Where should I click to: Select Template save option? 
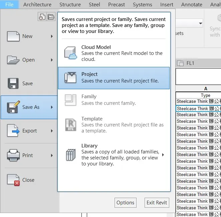114,125
